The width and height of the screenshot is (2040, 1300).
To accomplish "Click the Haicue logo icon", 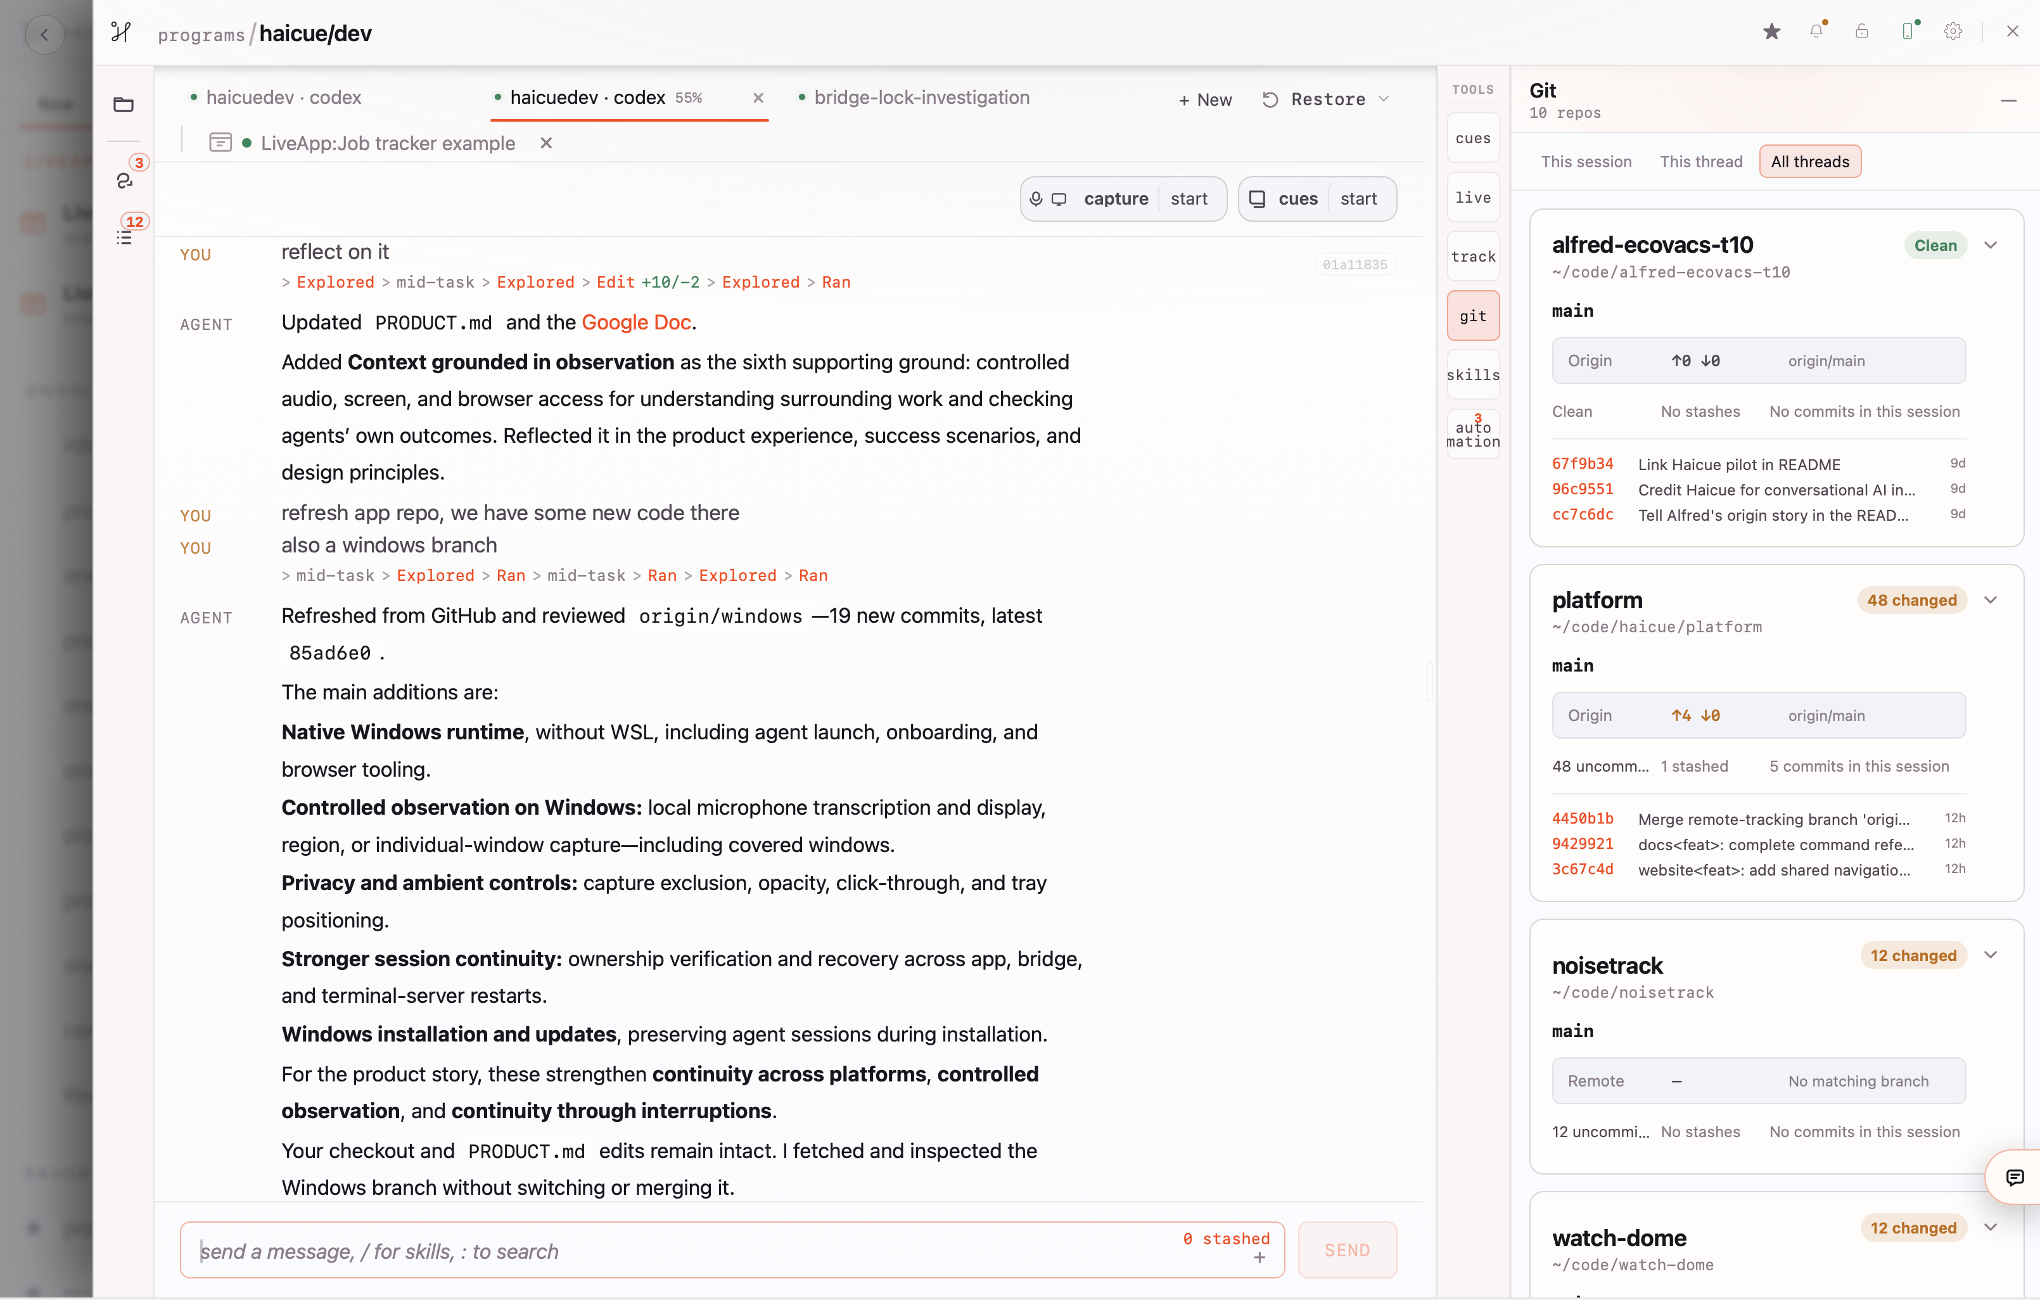I will pyautogui.click(x=121, y=32).
